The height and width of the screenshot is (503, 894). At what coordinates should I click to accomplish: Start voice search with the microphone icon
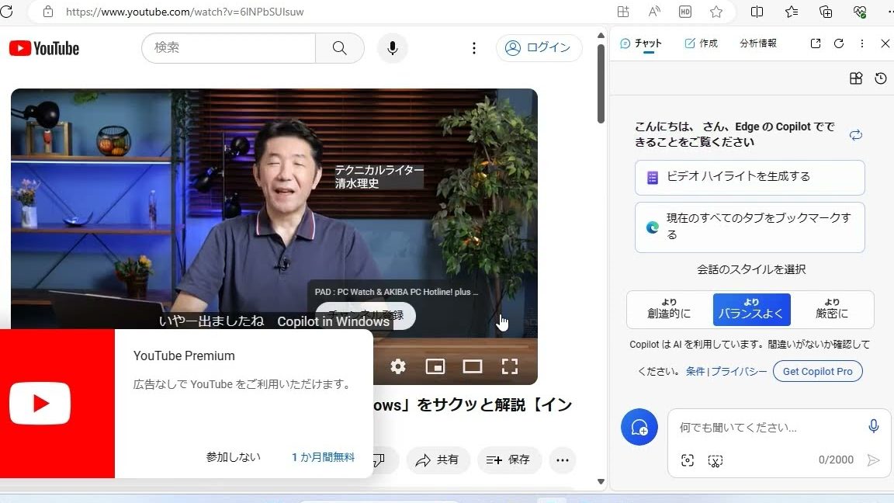coord(392,48)
